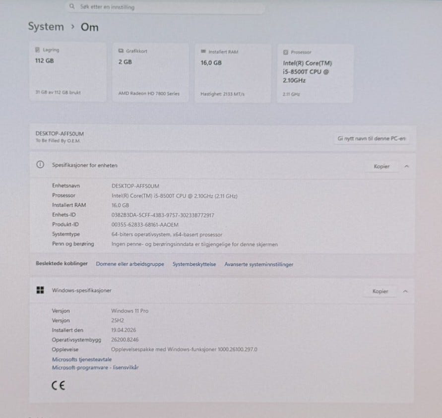Image resolution: width=442 pixels, height=418 pixels.
Task: Select device name 'DESKTOP-AFF50UM' heading
Action: [60, 133]
